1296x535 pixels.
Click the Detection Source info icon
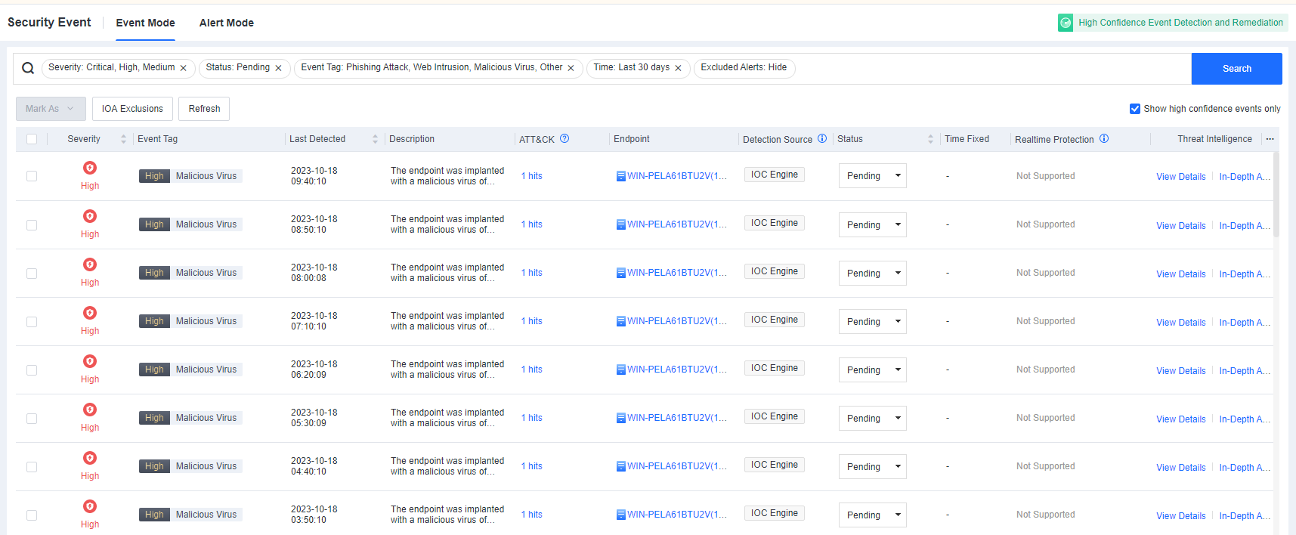(822, 139)
